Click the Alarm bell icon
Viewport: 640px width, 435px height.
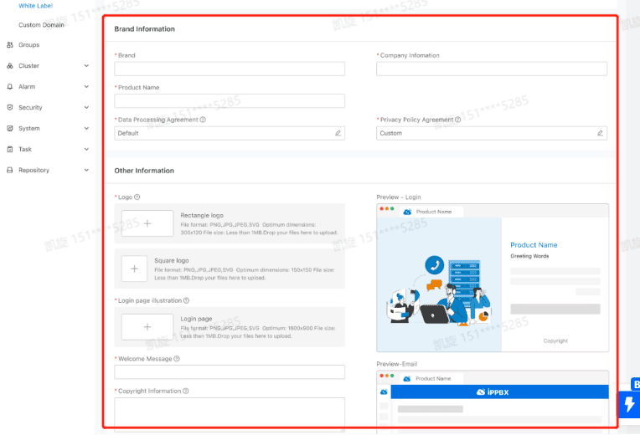(10, 86)
